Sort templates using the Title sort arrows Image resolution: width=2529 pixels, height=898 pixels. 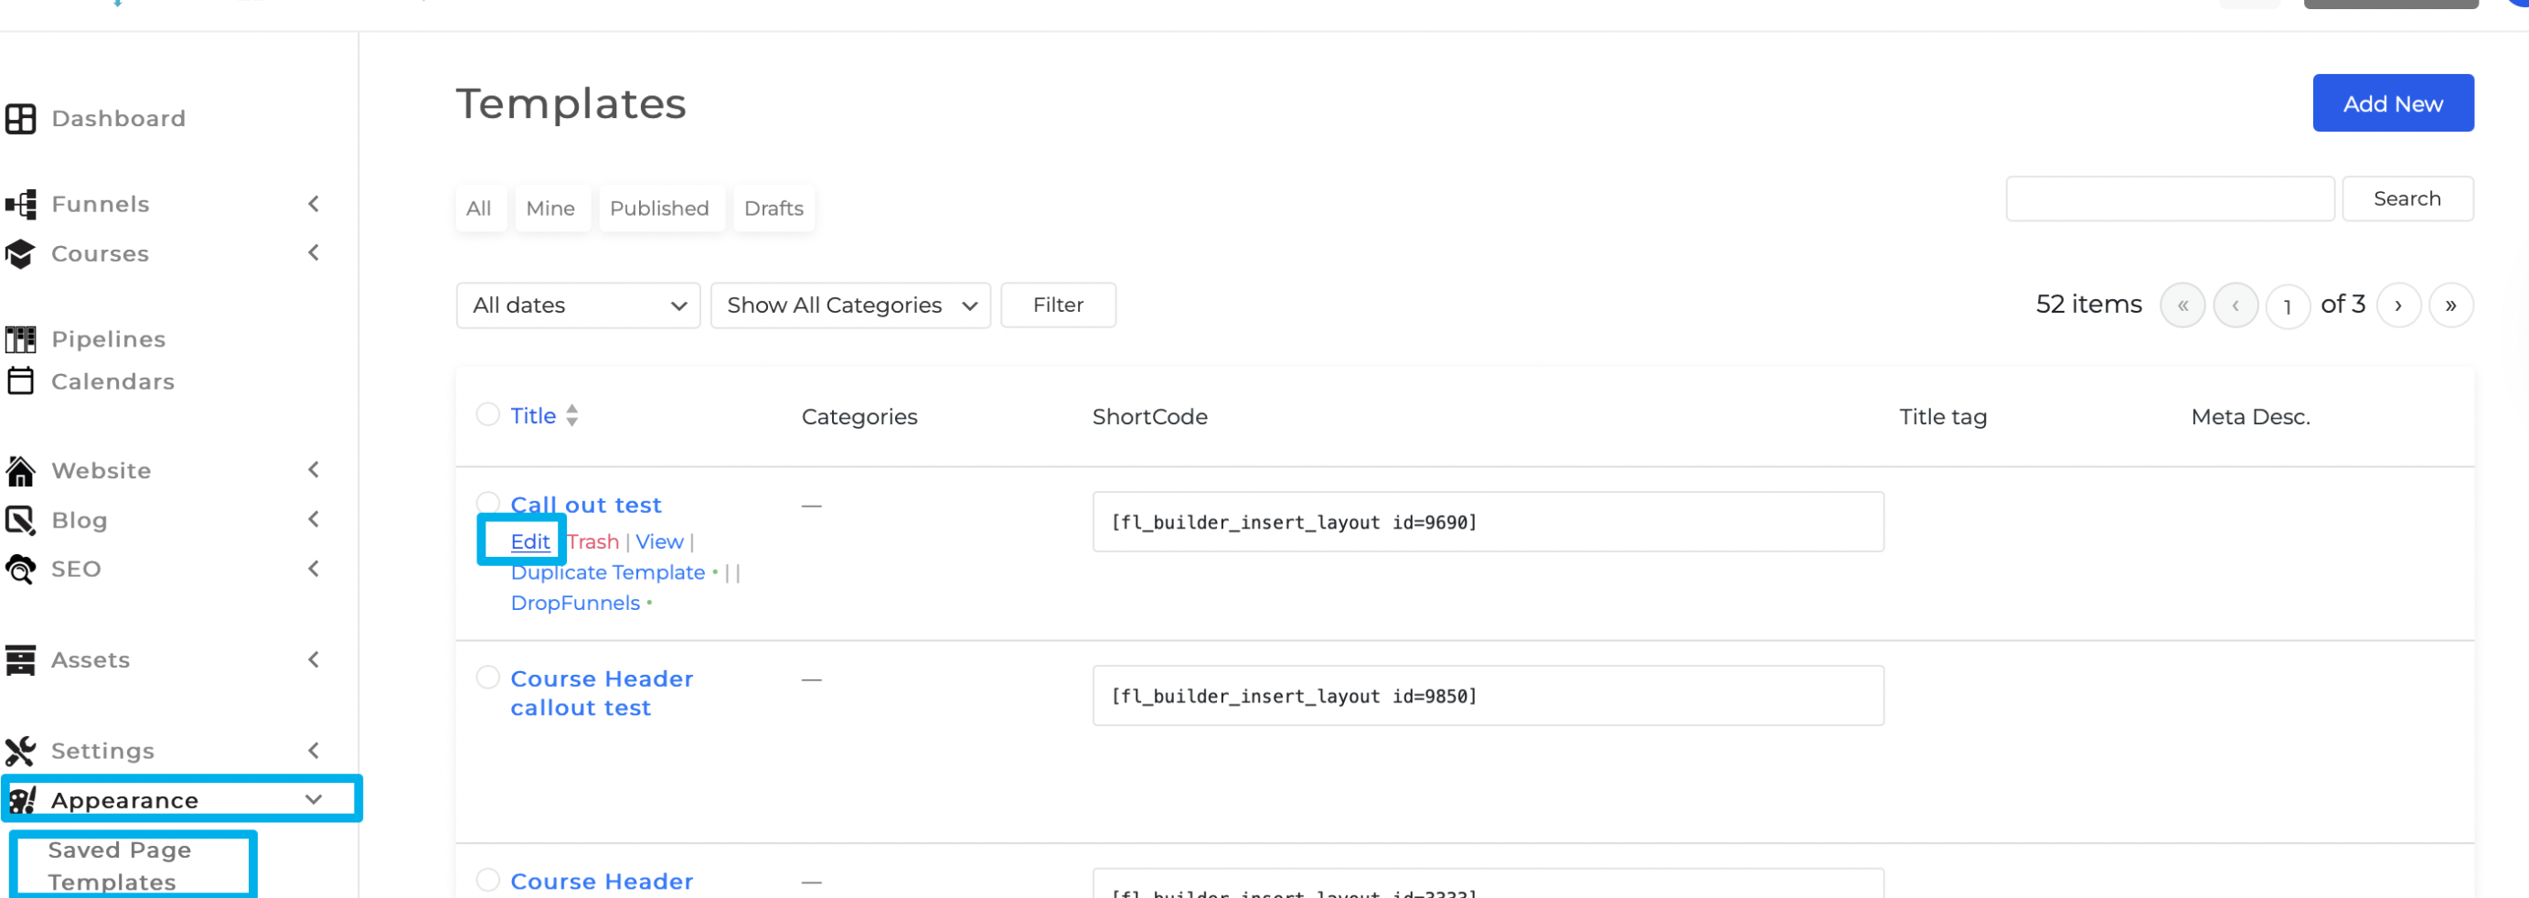[572, 415]
